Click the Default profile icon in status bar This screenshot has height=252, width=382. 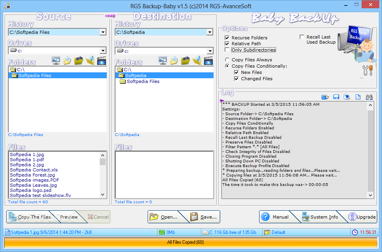point(267,232)
